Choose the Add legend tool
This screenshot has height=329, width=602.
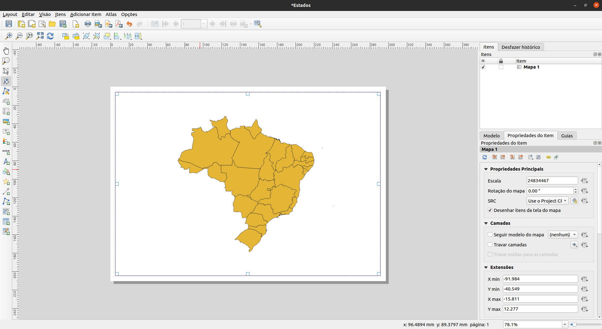(6, 141)
